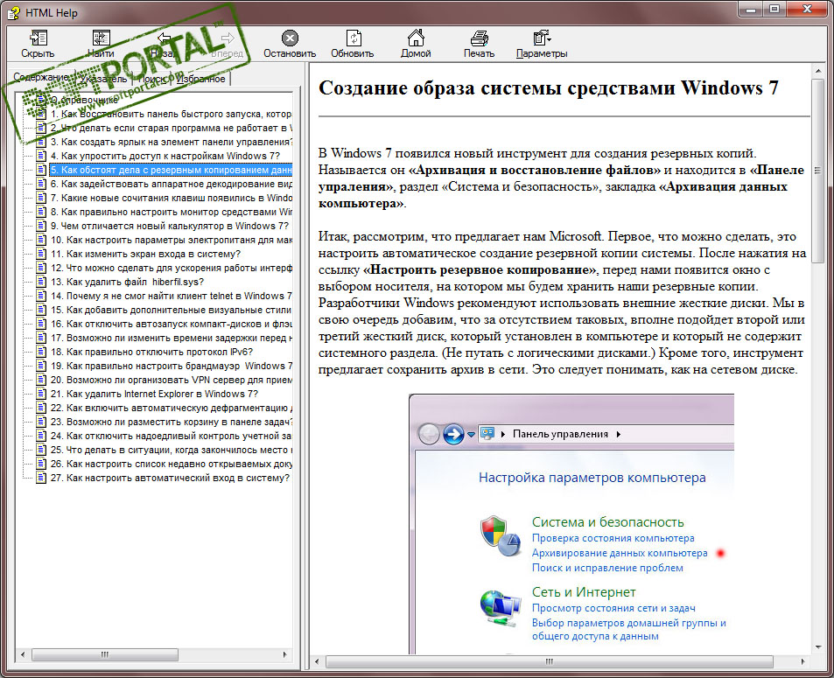Open topic 'О справочнике'
This screenshot has width=834, height=678.
click(x=85, y=100)
